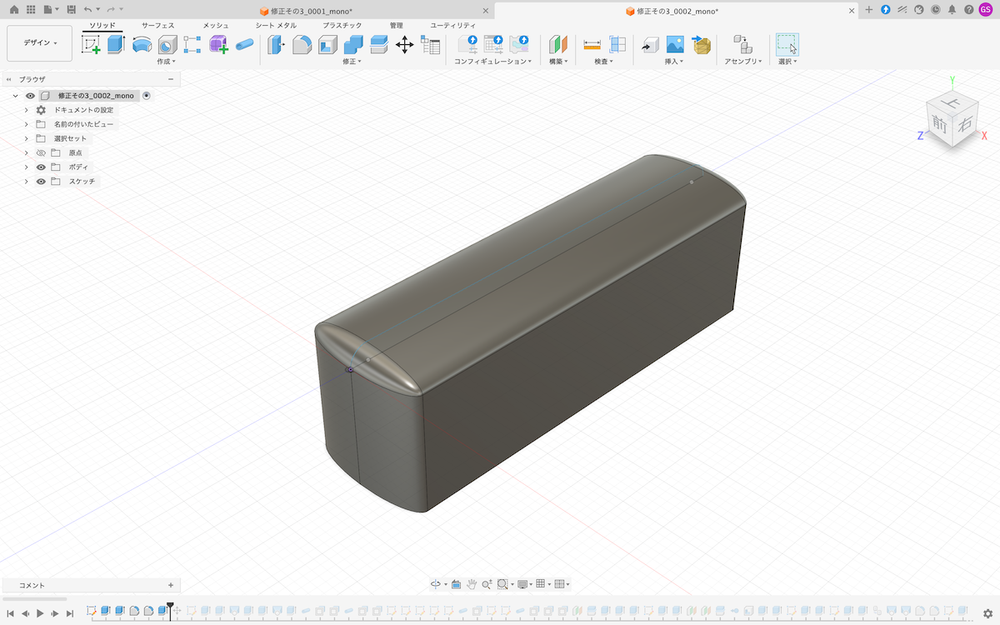Image resolution: width=1000 pixels, height=625 pixels.
Task: Add a comment with plus button
Action: [x=171, y=585]
